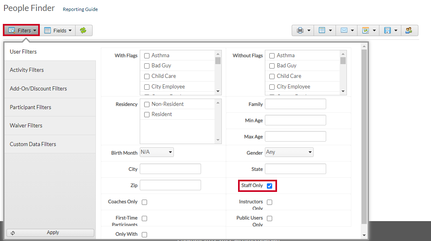Click filter panel scrollbar up arrow
This screenshot has width=431, height=241.
point(364,46)
